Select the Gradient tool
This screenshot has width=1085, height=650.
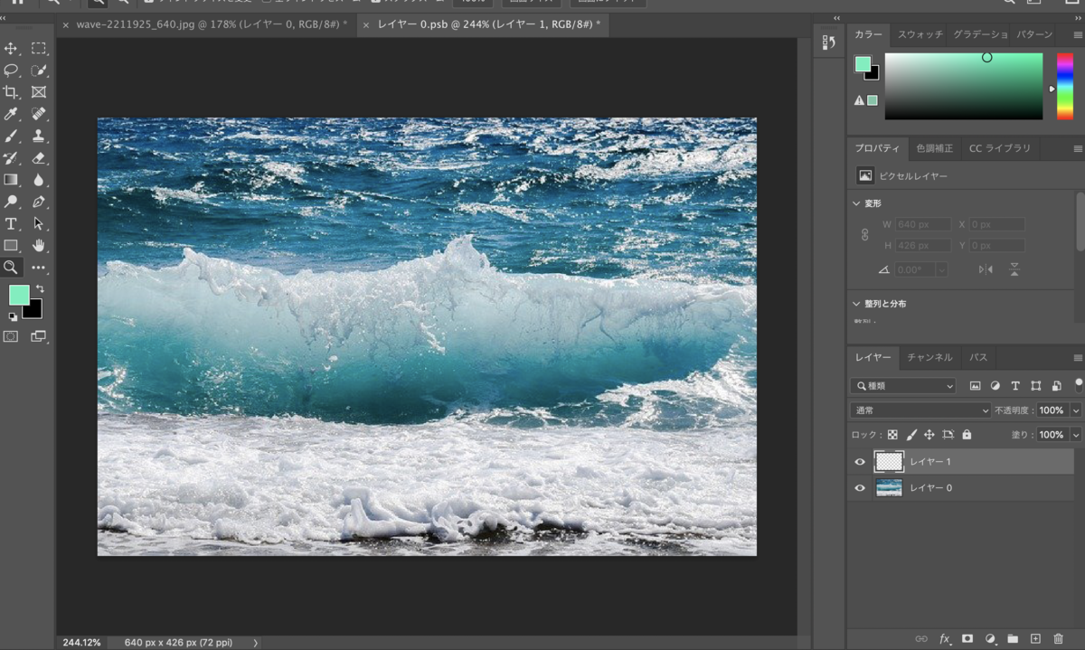tap(12, 180)
